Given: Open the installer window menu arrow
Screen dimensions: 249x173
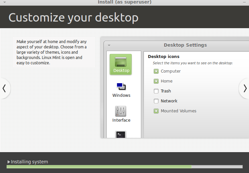Looking at the screenshot, I should point(5,2).
